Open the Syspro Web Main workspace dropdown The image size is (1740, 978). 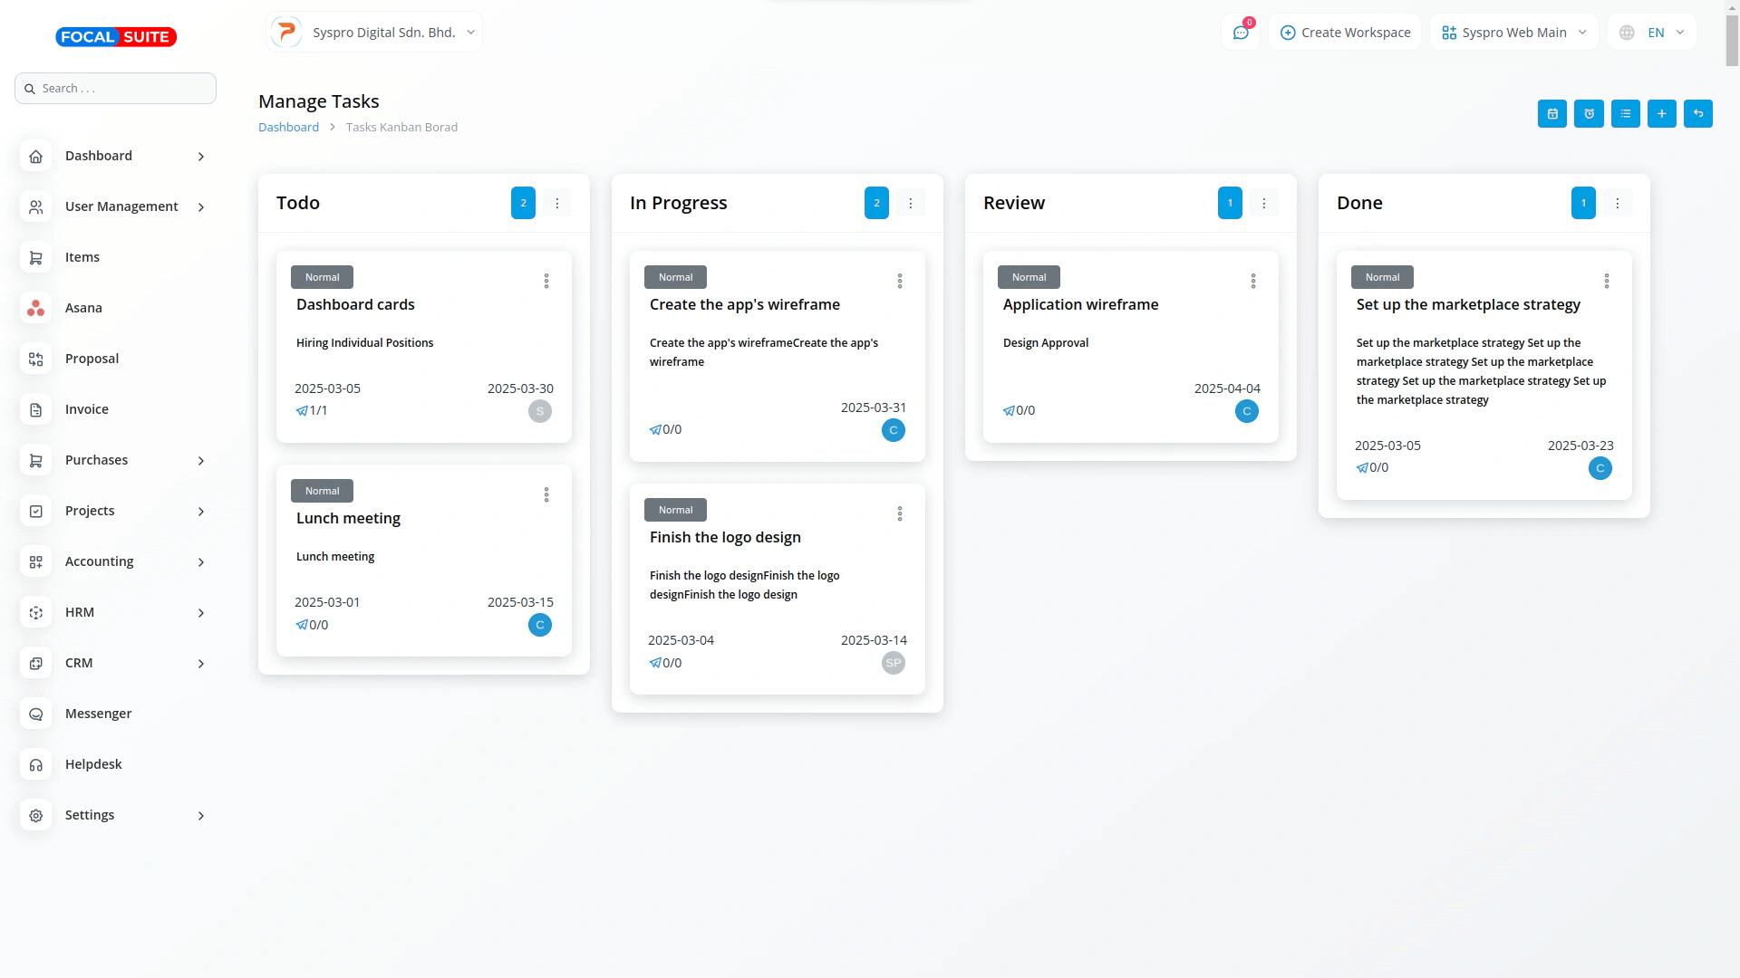point(1513,33)
